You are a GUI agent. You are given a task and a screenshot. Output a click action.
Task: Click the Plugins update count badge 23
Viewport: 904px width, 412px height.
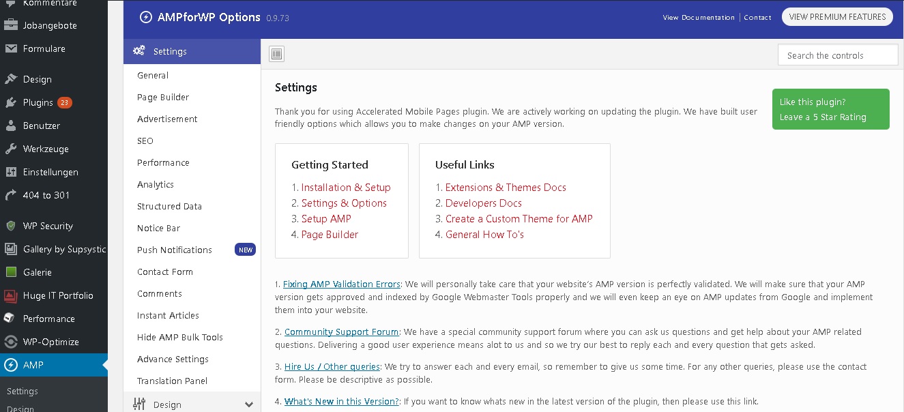65,102
